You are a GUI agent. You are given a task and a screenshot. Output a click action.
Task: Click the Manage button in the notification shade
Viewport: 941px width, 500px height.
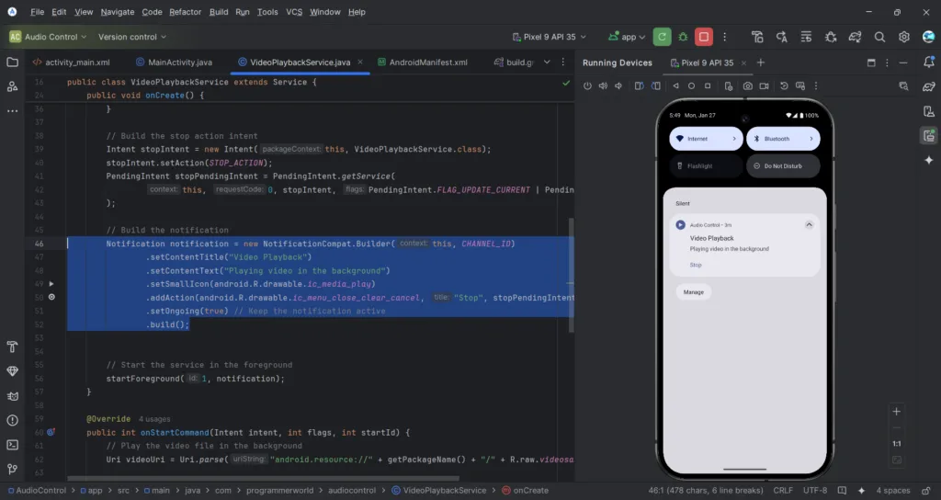click(693, 292)
